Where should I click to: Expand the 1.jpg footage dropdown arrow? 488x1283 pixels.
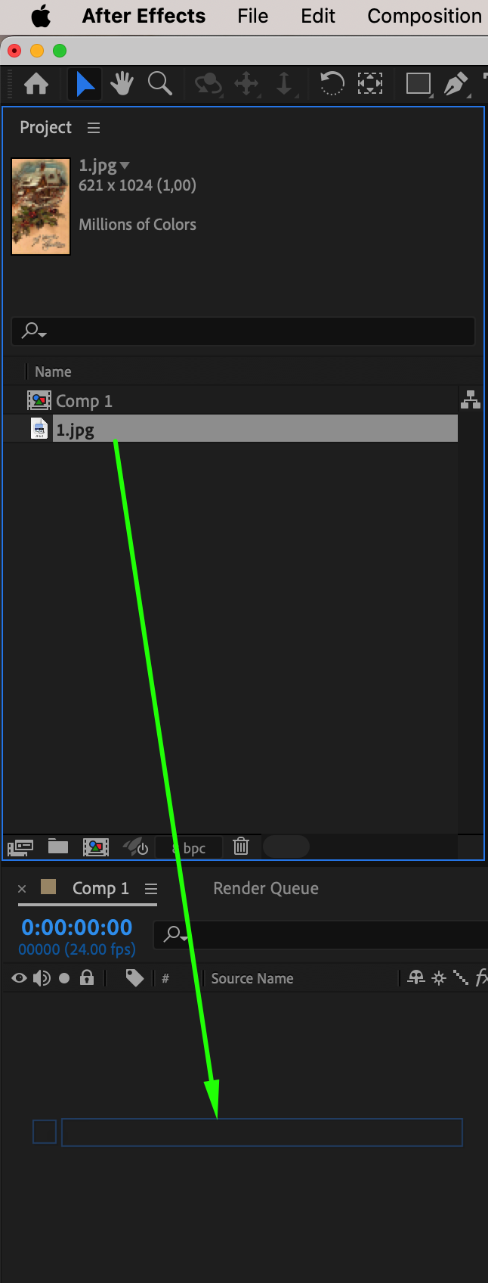point(125,166)
